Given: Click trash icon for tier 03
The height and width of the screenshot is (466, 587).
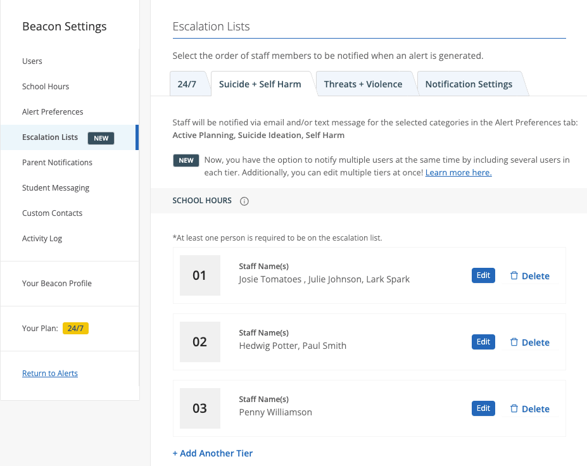Looking at the screenshot, I should (x=514, y=408).
